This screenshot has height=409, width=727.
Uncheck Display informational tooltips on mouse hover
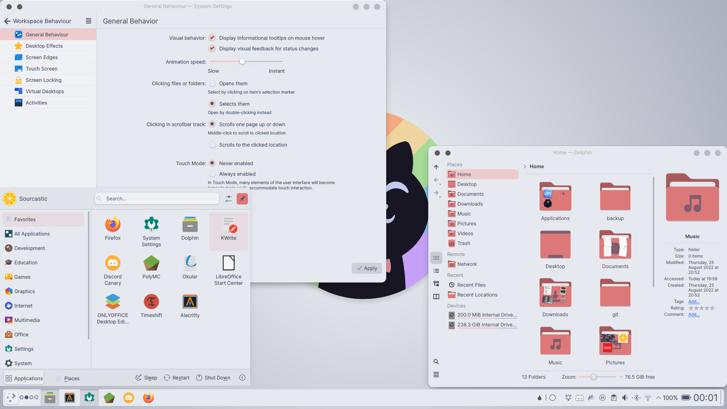tap(212, 38)
